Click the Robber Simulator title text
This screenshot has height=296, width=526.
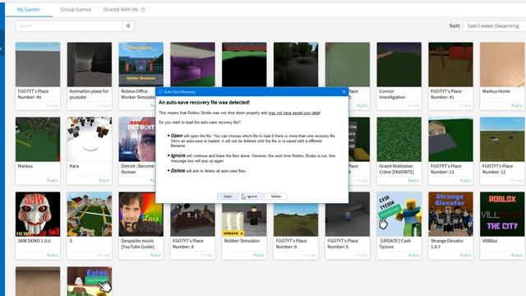click(242, 241)
